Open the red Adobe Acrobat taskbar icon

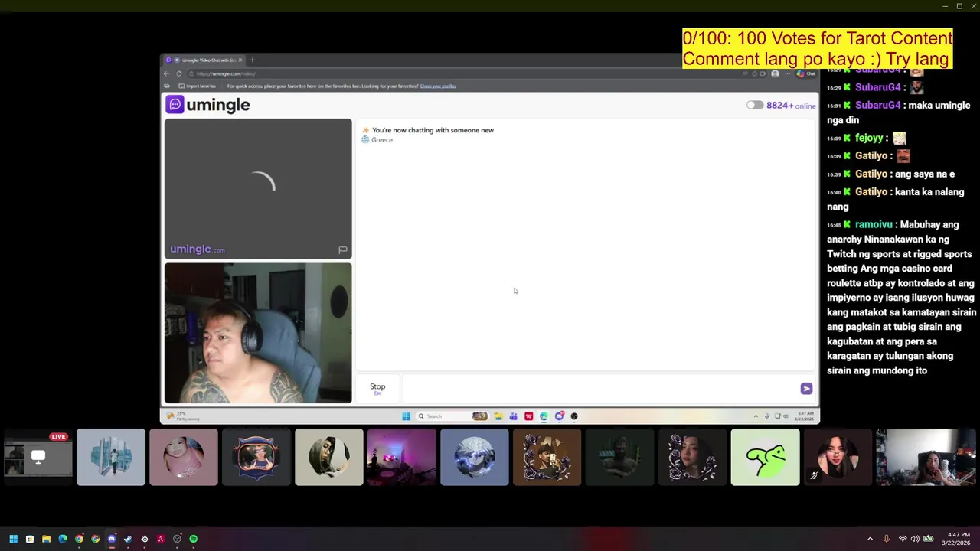click(x=161, y=539)
